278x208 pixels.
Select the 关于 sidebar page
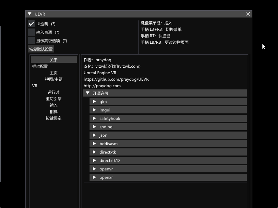click(x=54, y=60)
